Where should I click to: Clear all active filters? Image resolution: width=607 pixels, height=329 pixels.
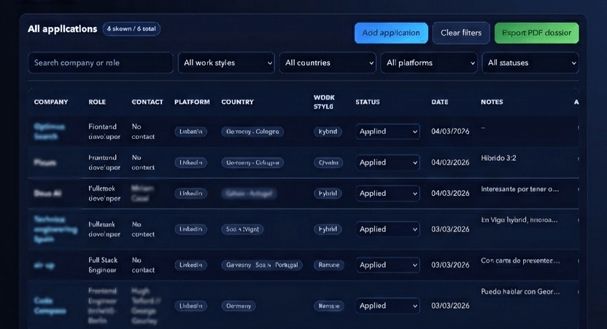(461, 33)
